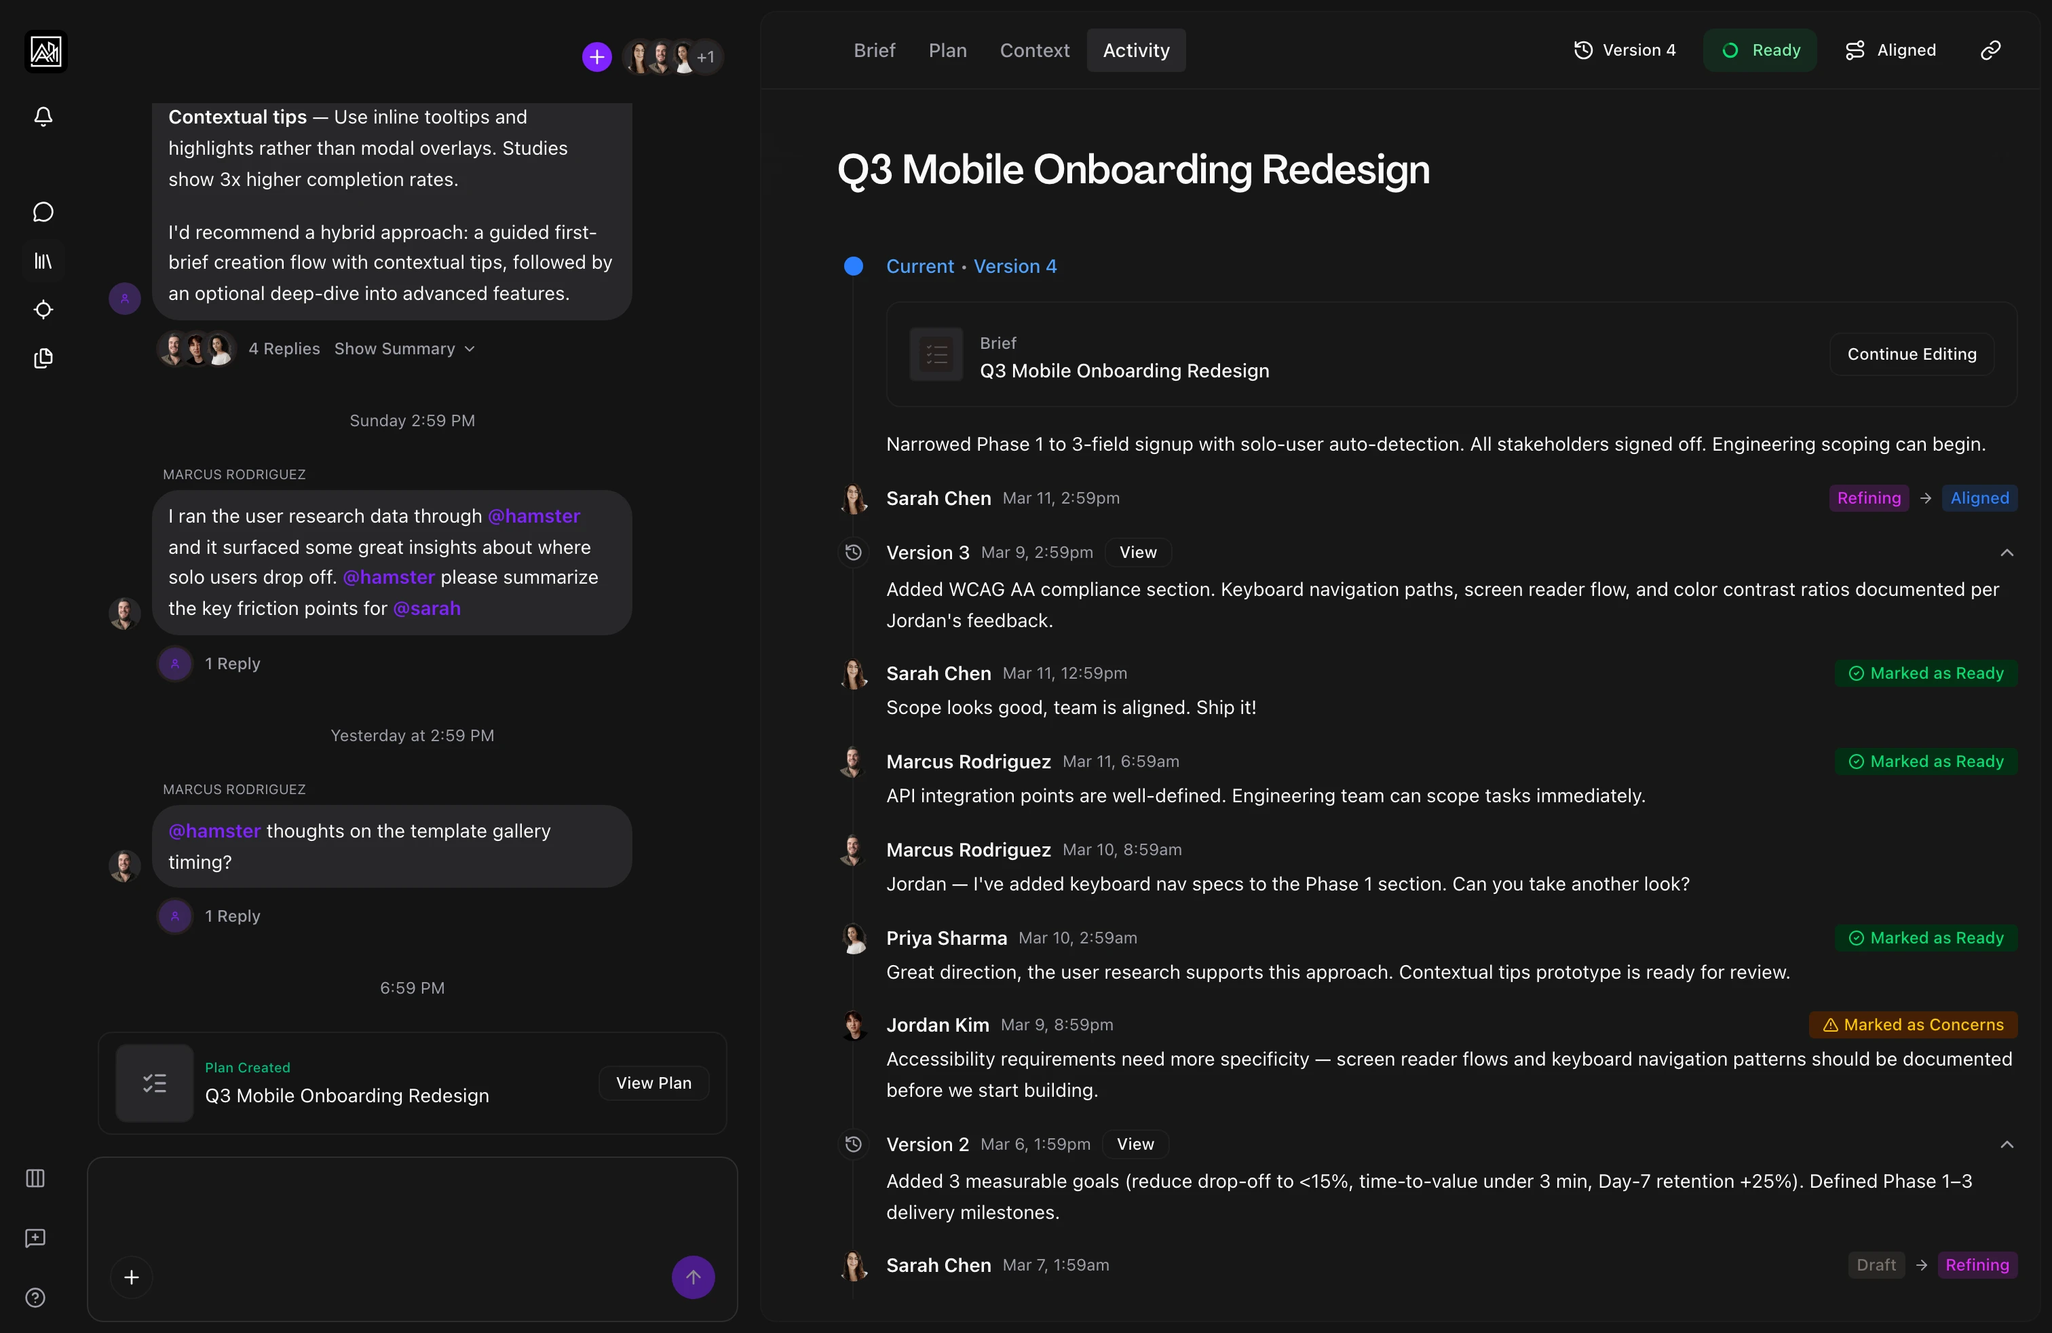Click the crosshair target icon in sidebar
This screenshot has height=1333, width=2052.
[x=43, y=309]
